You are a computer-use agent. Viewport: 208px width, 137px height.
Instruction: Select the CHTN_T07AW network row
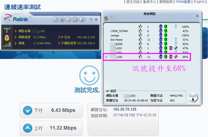[x=150, y=31]
